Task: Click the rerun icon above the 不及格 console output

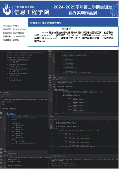Action: point(5,155)
